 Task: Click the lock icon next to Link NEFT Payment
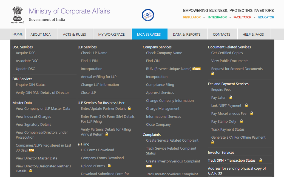[246, 105]
